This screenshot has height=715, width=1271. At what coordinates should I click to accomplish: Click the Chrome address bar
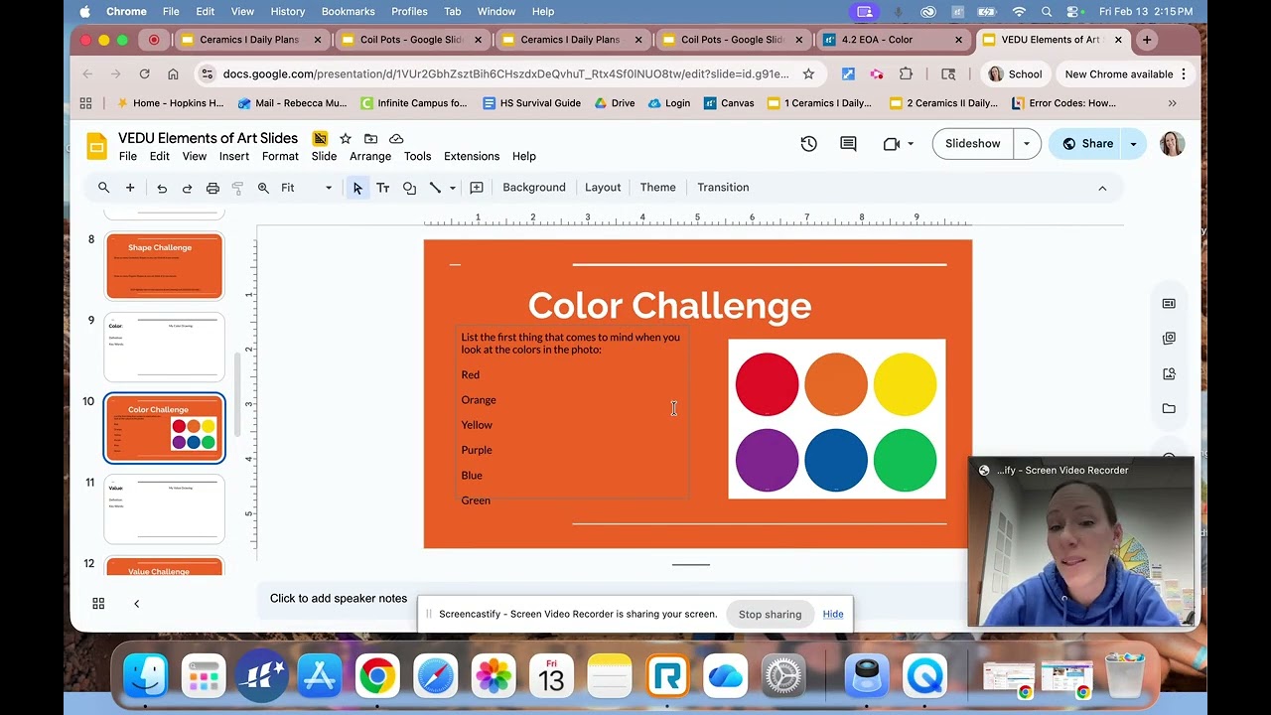click(506, 74)
